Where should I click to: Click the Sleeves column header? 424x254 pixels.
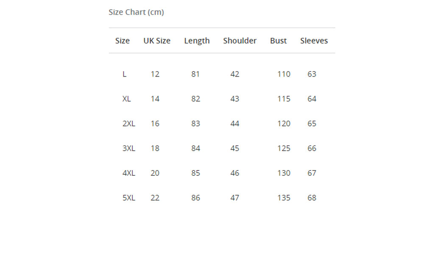click(314, 41)
